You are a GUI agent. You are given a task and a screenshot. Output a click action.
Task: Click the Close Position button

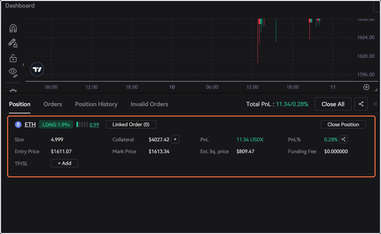(x=343, y=124)
